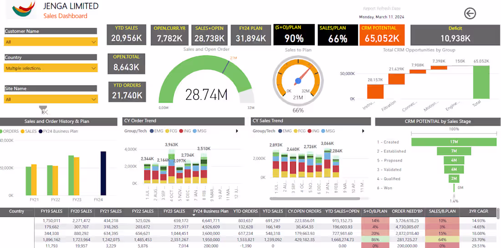This screenshot has width=501, height=248.
Task: Click the S+O/B.PLAN cell showing 86%
Action: (x=376, y=239)
